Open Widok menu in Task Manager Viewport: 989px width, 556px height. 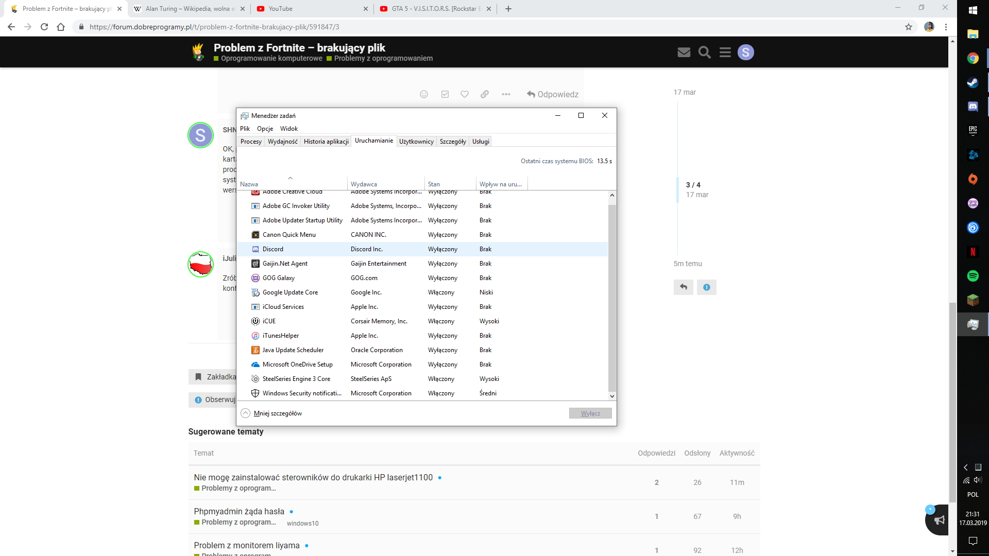pyautogui.click(x=289, y=129)
